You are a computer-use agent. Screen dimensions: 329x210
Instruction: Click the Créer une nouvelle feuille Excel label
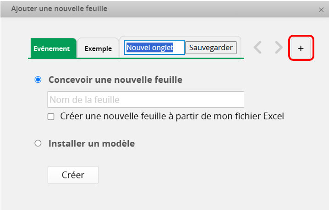pos(172,116)
